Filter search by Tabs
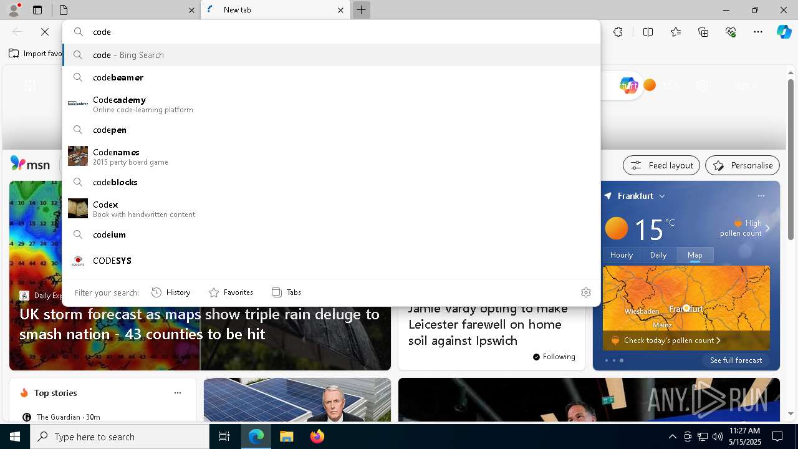Screen dimensions: 798x449 tap(286, 292)
